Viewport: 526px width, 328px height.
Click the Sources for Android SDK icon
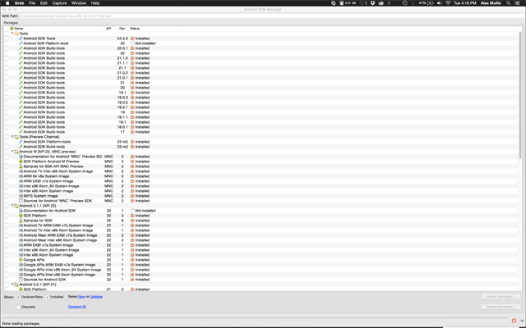point(21,280)
